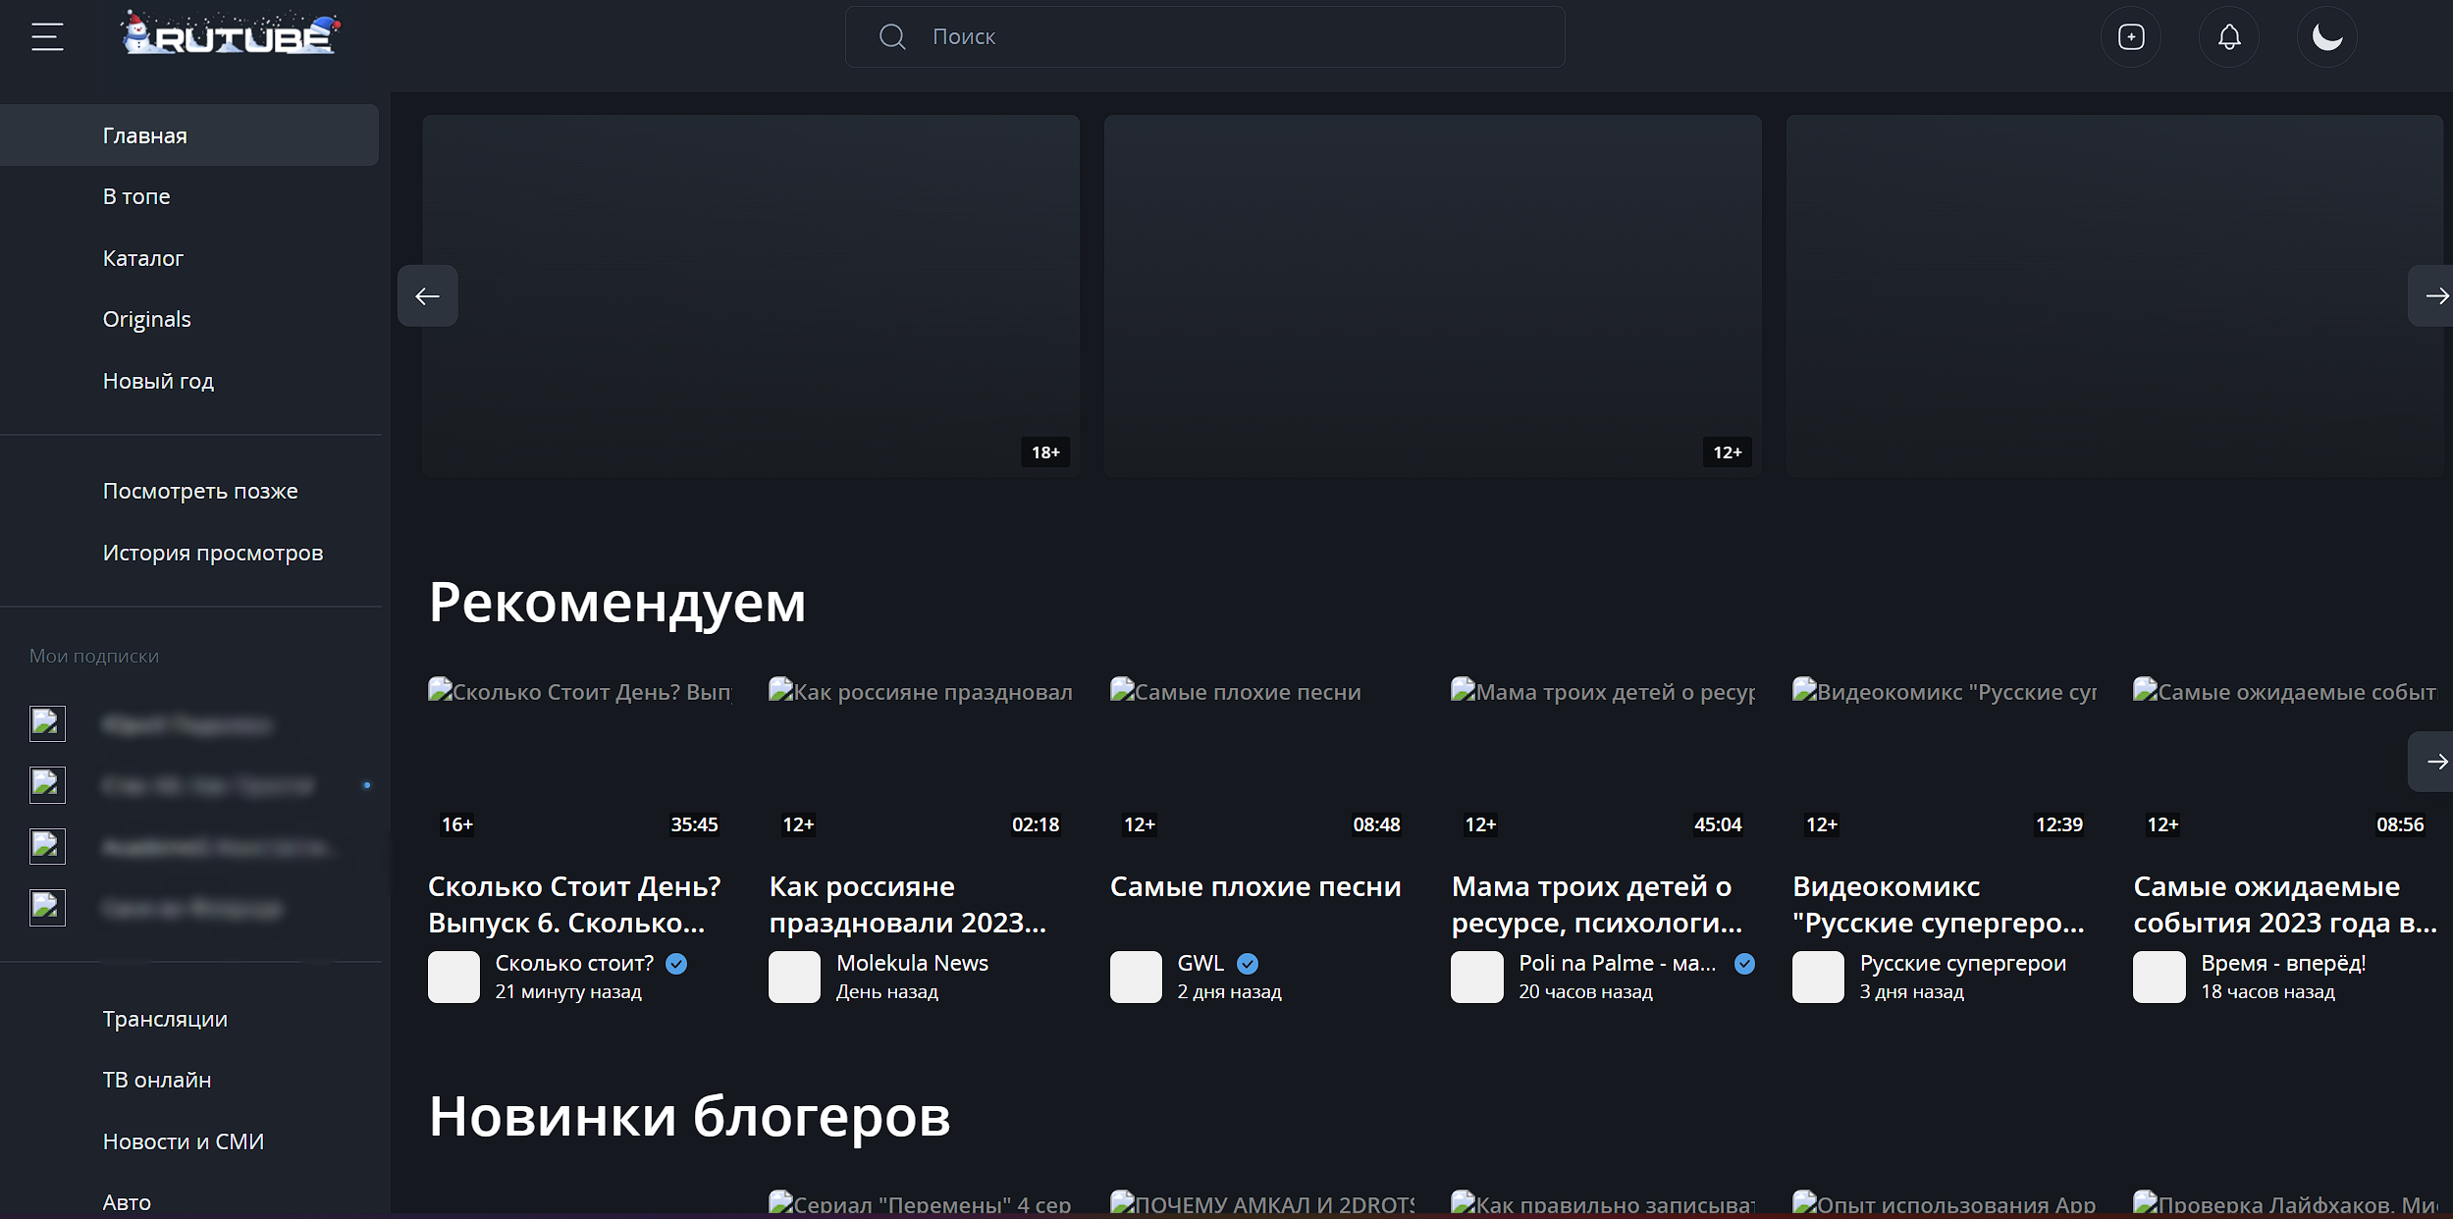
Task: Open the notifications bell
Action: point(2228,37)
